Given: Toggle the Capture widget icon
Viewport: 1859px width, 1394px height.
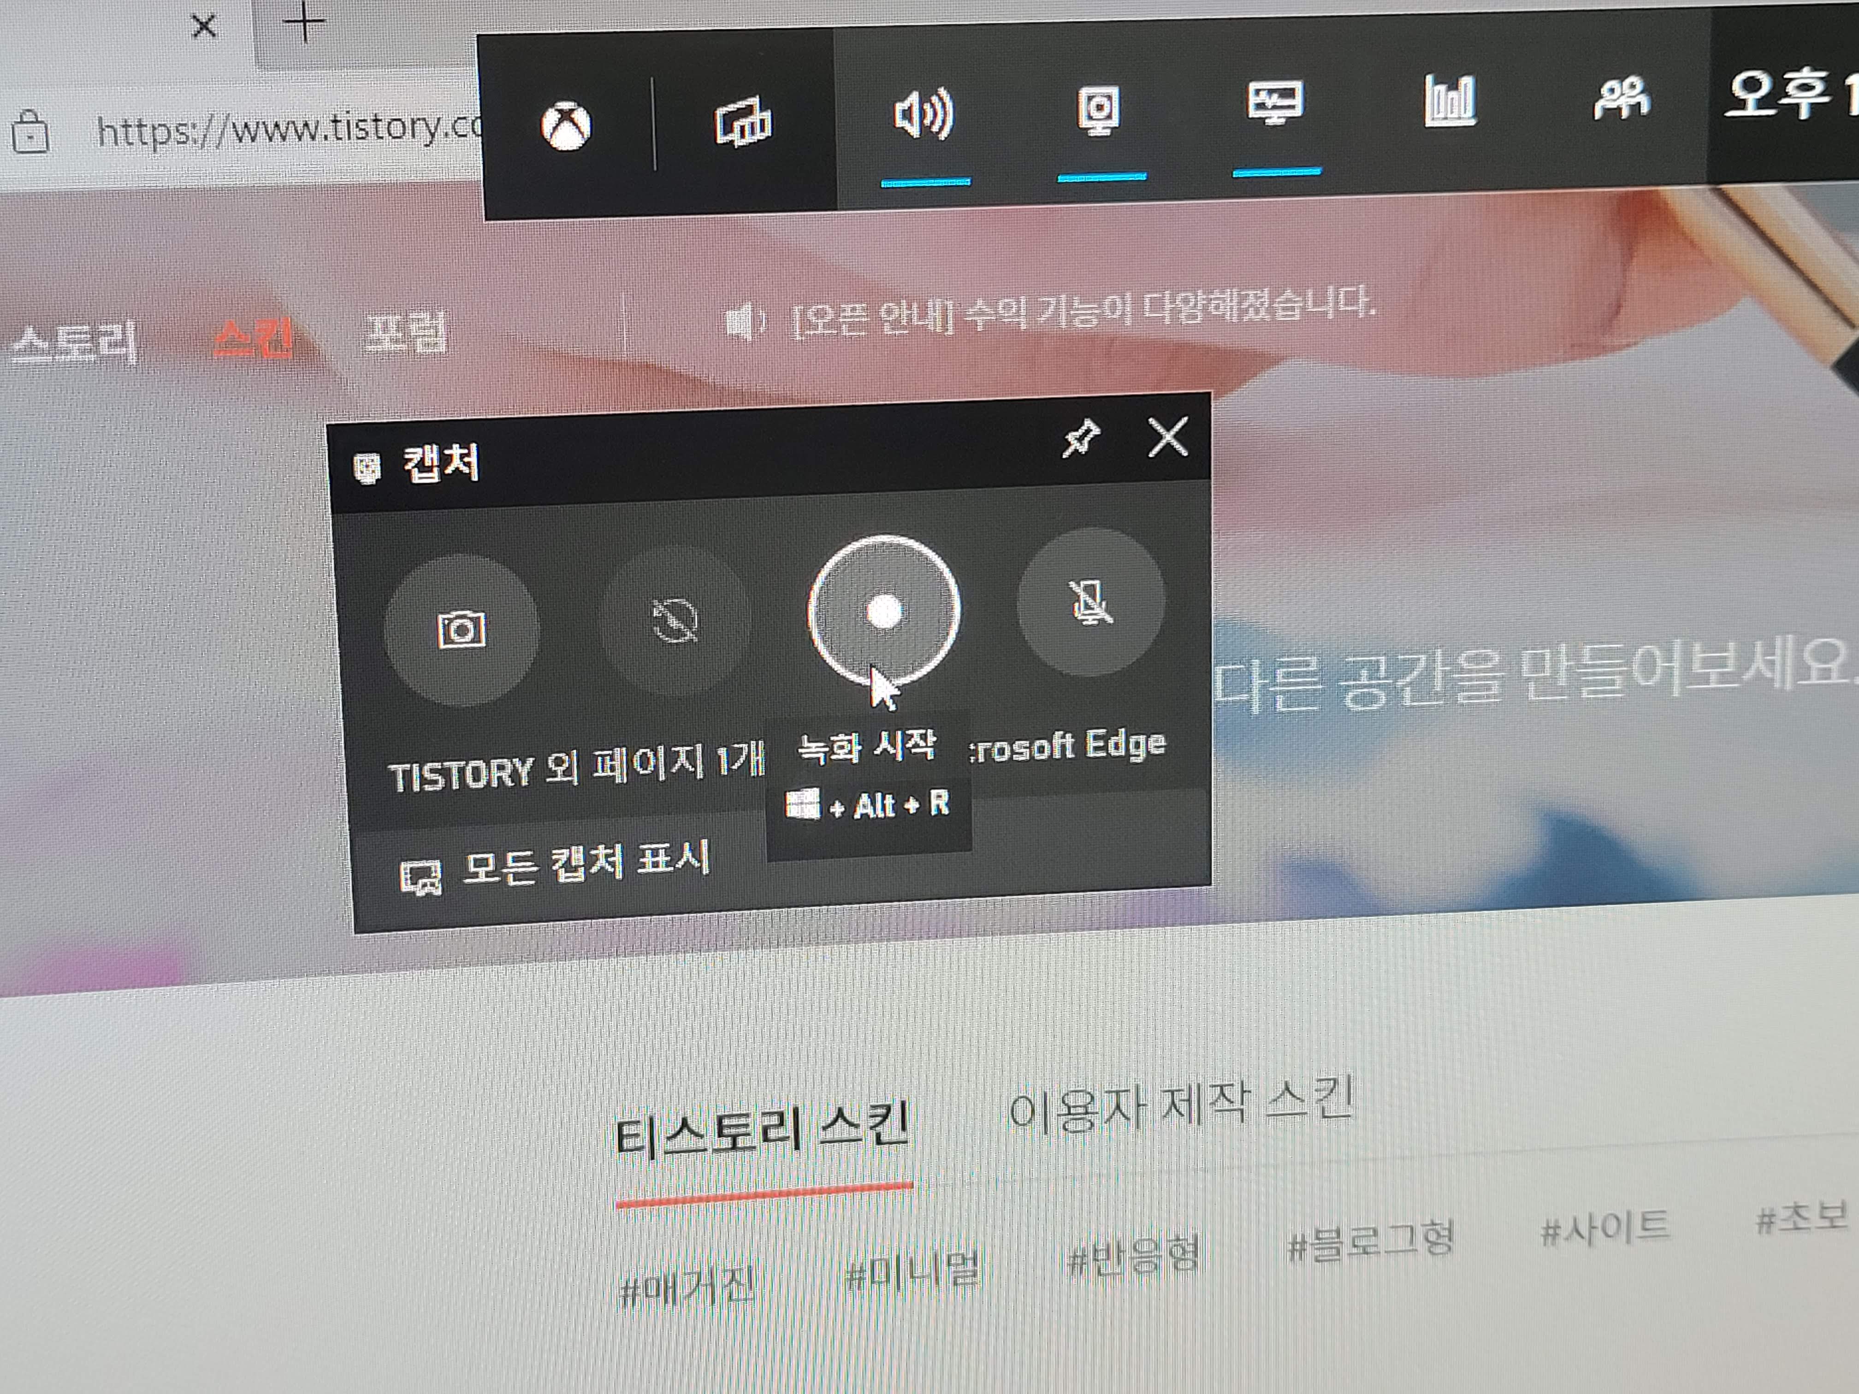Looking at the screenshot, I should (x=1099, y=110).
